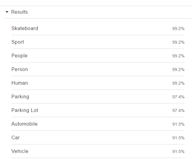Click Skateboard's 99.2% confidence value
The width and height of the screenshot is (192, 159).
coord(178,29)
